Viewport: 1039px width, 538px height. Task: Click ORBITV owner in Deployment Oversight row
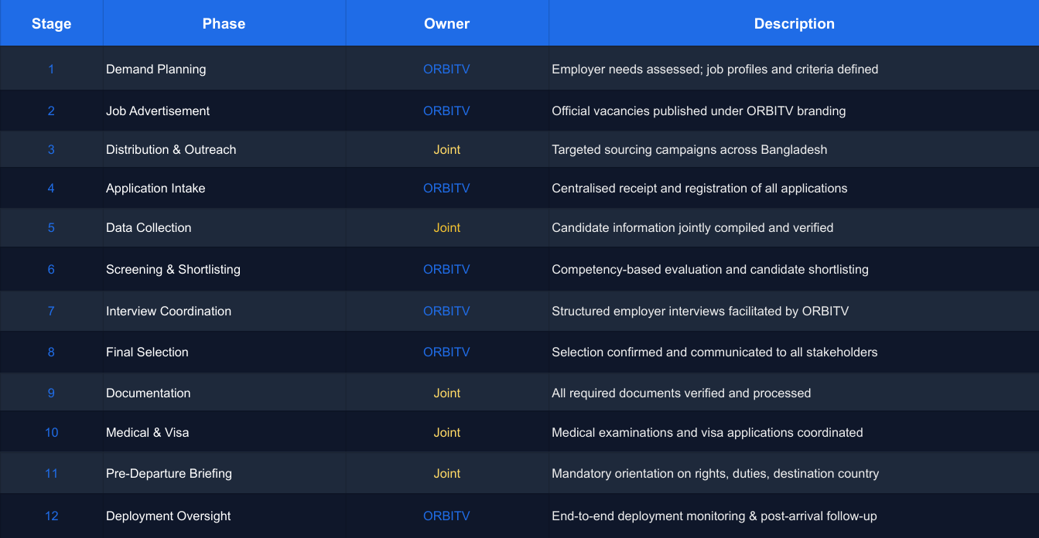pyautogui.click(x=446, y=516)
